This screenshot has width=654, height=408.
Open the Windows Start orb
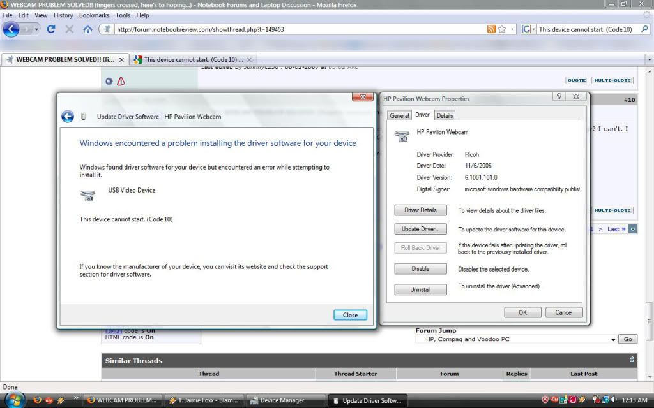[14, 400]
